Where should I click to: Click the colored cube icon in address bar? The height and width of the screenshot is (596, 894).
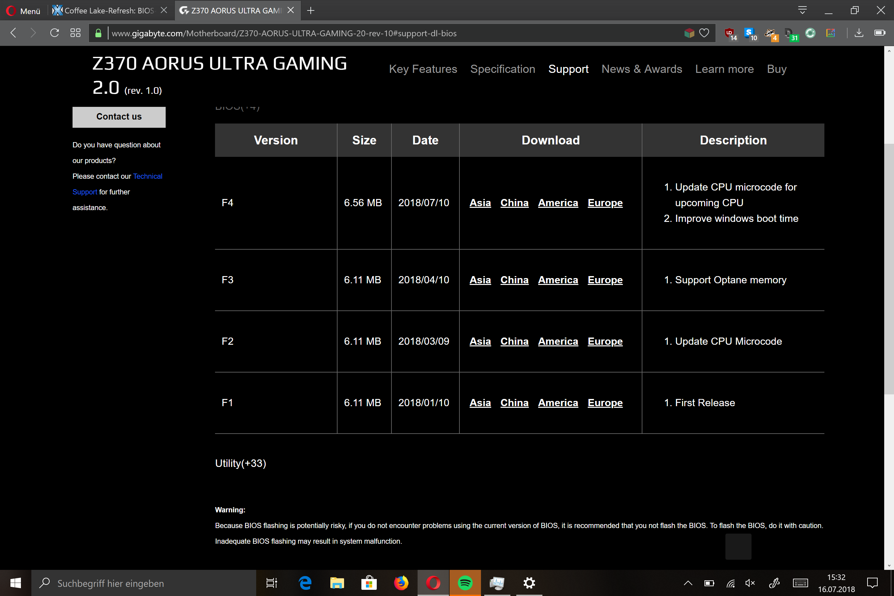pyautogui.click(x=689, y=33)
